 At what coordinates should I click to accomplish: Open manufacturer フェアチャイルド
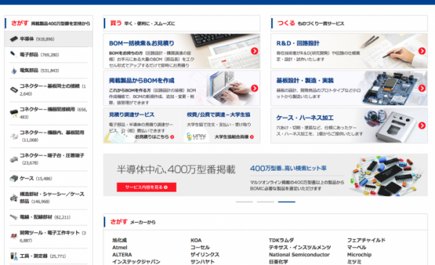point(366,240)
